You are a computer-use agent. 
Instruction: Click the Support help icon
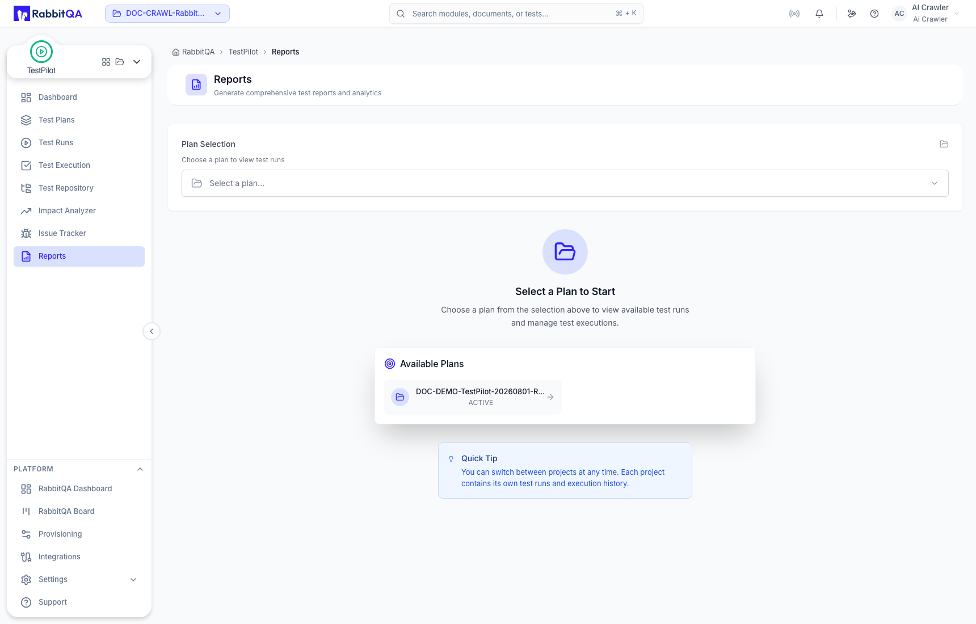(x=26, y=602)
